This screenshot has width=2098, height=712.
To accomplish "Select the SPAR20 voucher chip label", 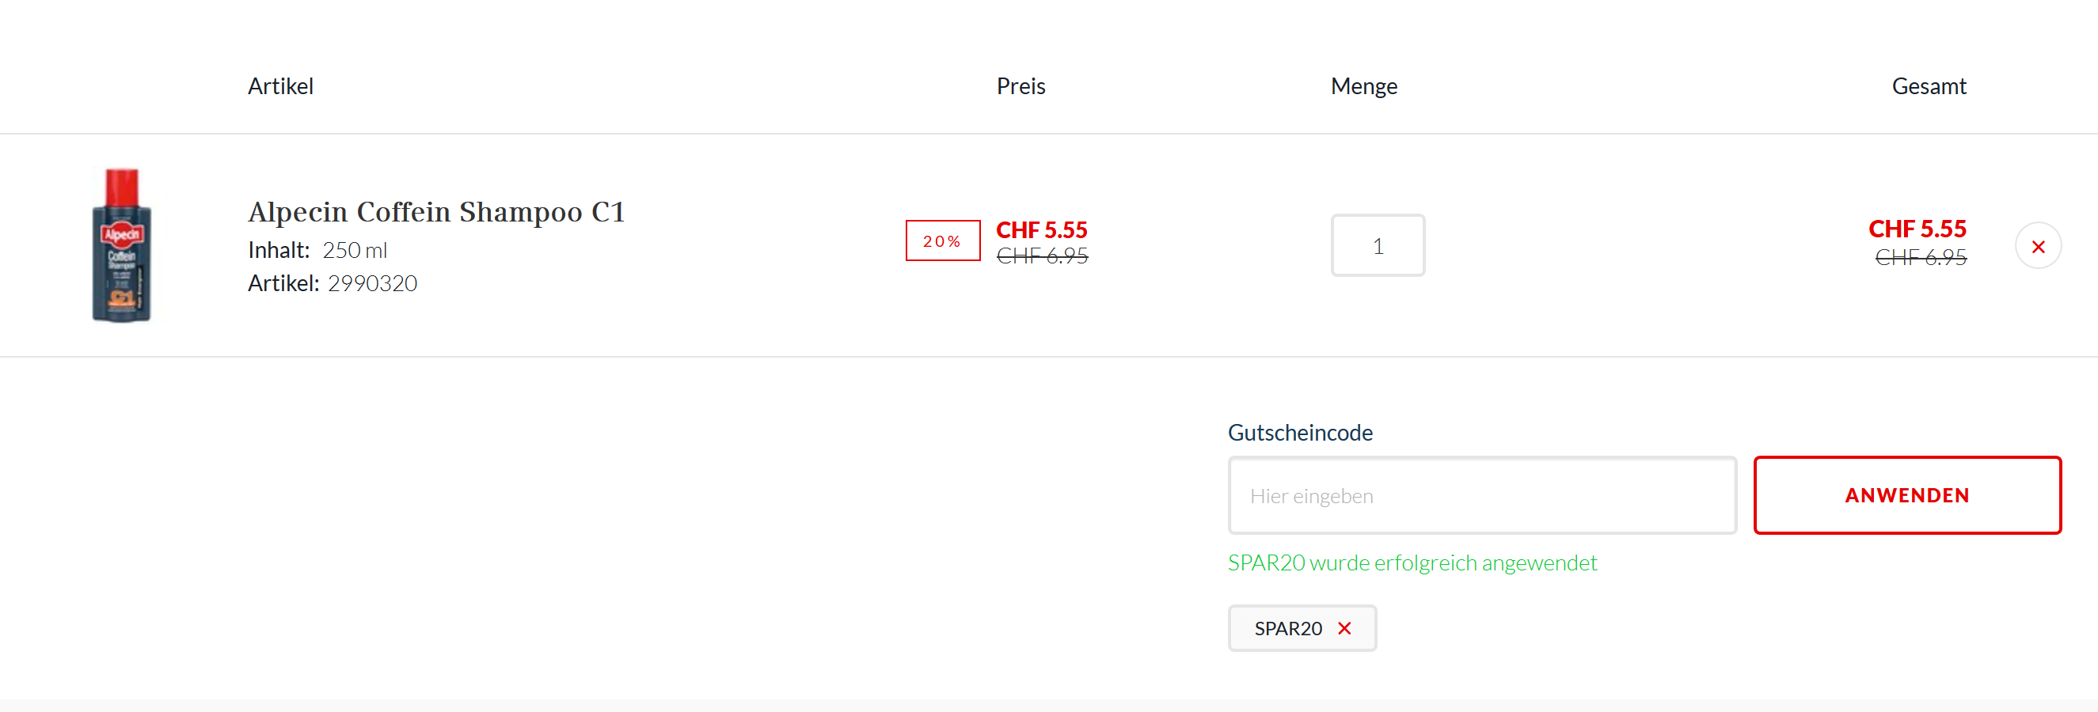I will [x=1287, y=628].
